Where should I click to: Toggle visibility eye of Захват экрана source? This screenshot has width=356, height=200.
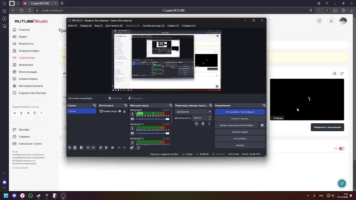(x=120, y=111)
